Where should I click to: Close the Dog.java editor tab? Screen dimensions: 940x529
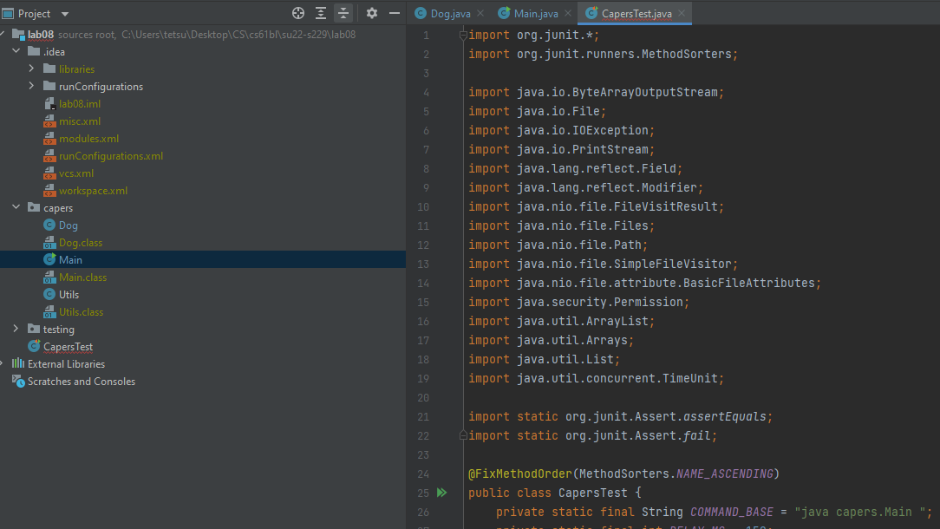tap(483, 14)
